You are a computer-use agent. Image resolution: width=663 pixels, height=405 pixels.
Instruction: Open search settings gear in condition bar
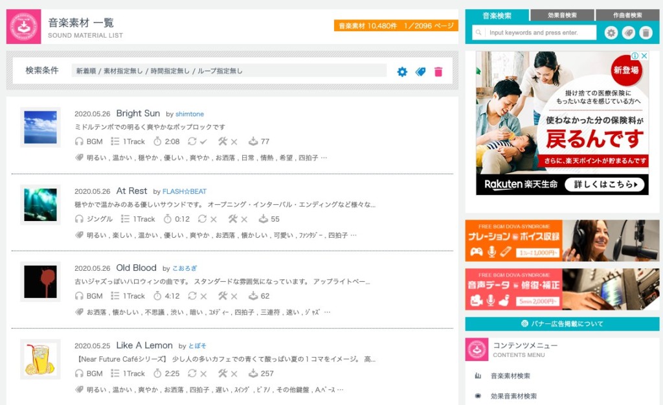click(x=402, y=71)
